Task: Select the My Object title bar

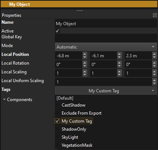Action: pyautogui.click(x=79, y=4)
